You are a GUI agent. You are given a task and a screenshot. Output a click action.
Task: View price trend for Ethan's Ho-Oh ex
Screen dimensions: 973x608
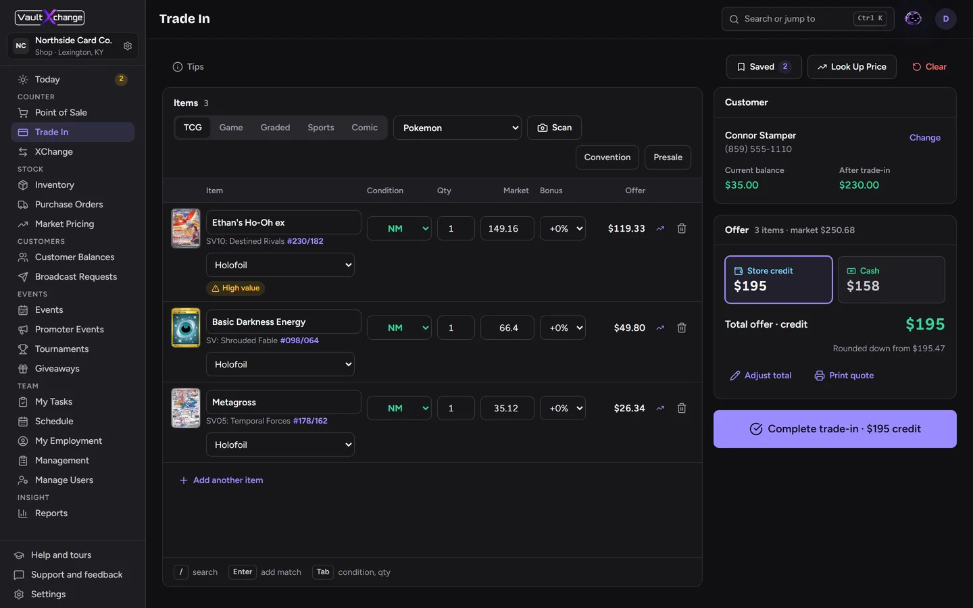[660, 228]
